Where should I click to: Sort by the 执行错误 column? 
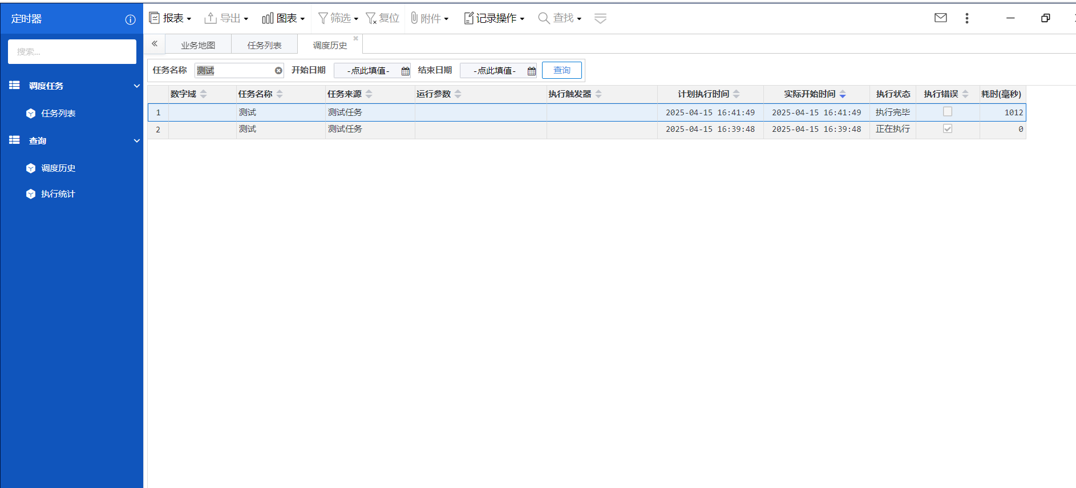click(x=965, y=94)
